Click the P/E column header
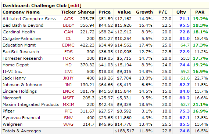Viewport: 211px width, 136px height. pos(163,12)
